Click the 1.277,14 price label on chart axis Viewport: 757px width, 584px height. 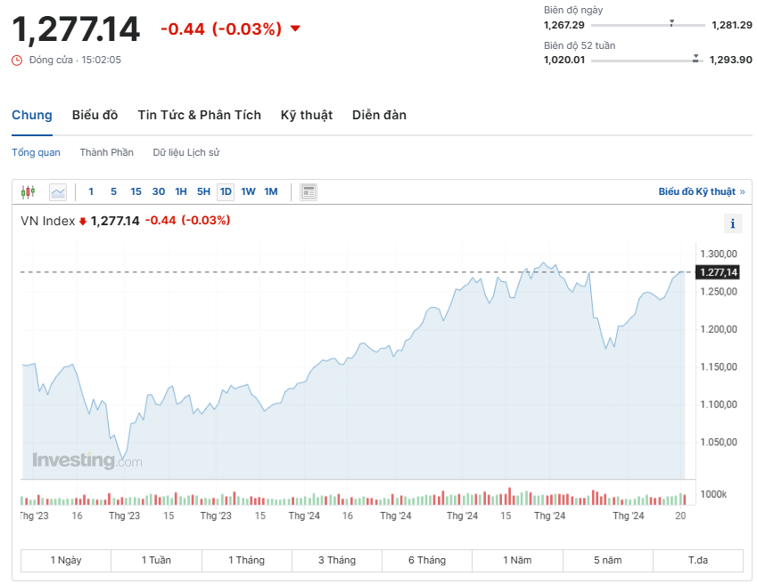[x=719, y=272]
